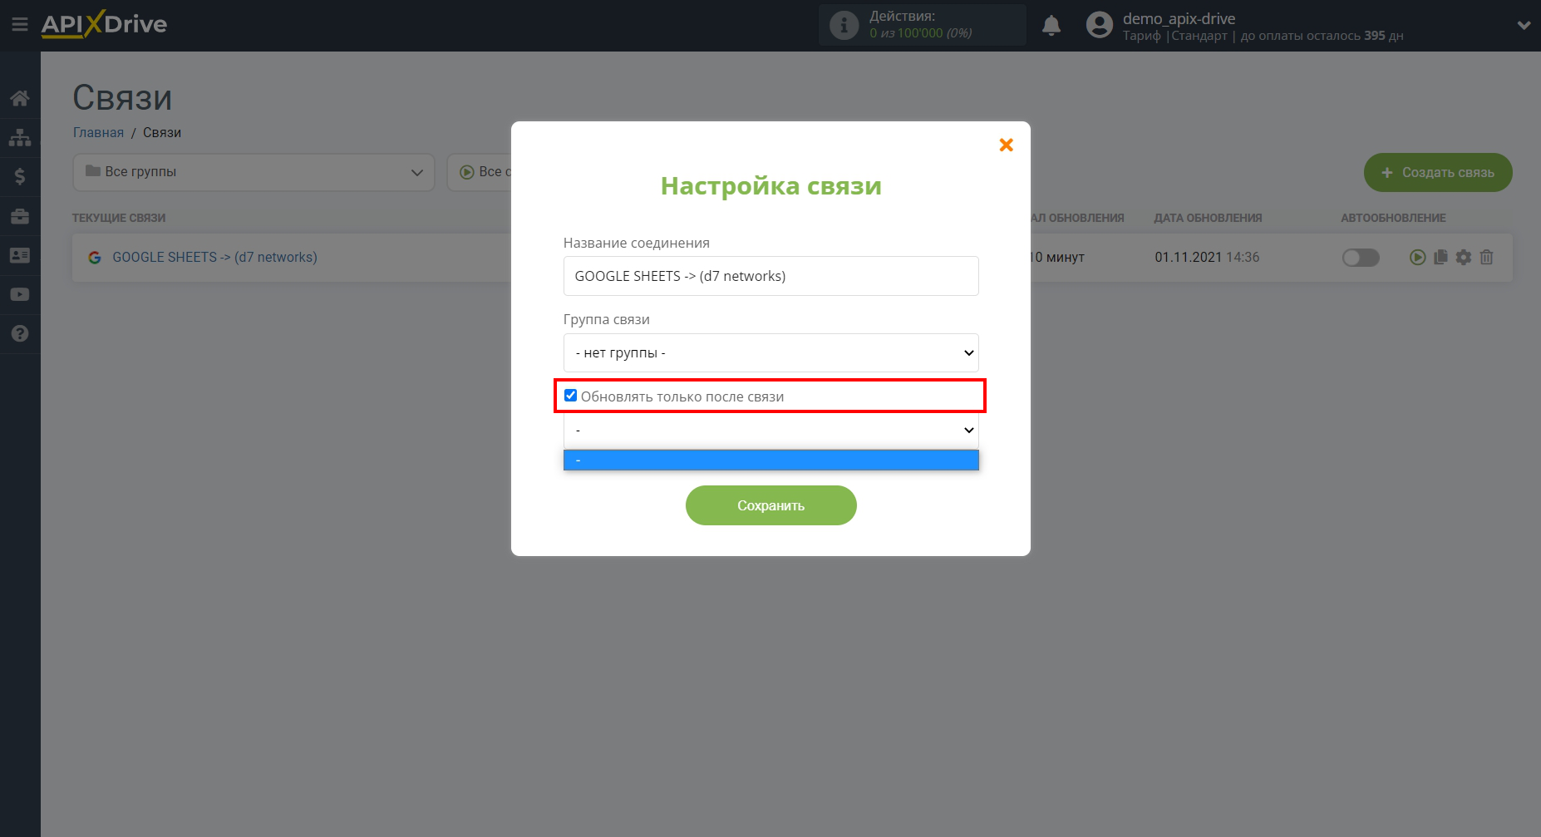The height and width of the screenshot is (837, 1541).
Task: Select the highlighted '-' dropdown option
Action: click(x=770, y=460)
